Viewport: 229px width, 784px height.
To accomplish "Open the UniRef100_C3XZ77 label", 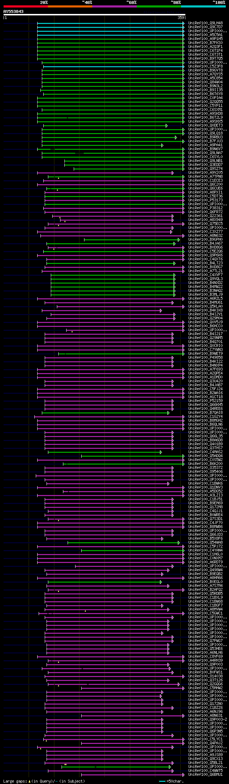I will (205, 232).
